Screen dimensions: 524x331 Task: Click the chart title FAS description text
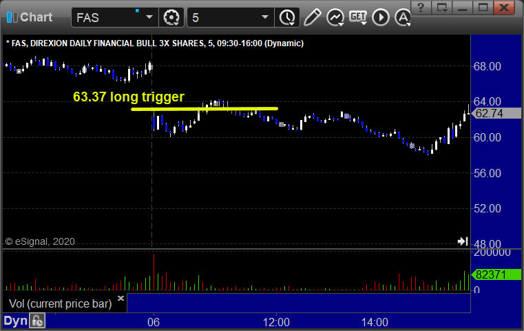155,43
